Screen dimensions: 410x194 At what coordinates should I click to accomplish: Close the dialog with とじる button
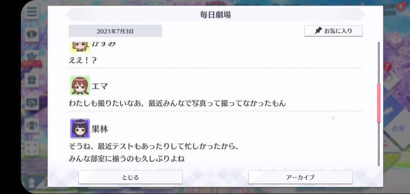[130, 177]
